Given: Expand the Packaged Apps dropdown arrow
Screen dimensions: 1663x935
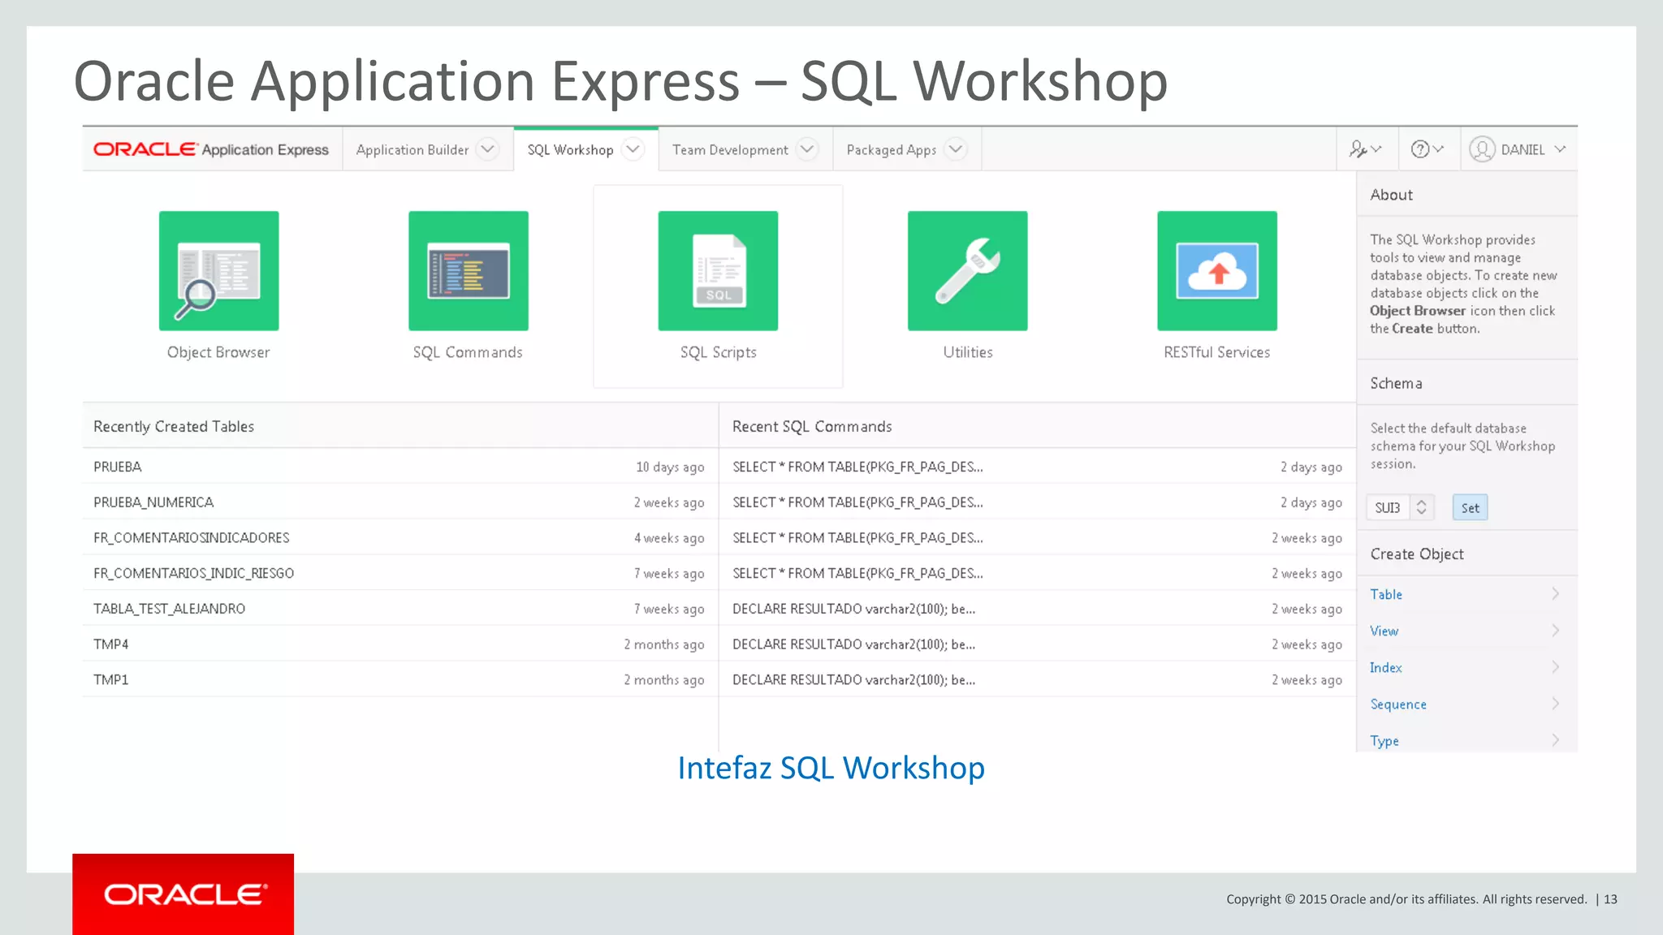Looking at the screenshot, I should pos(956,149).
